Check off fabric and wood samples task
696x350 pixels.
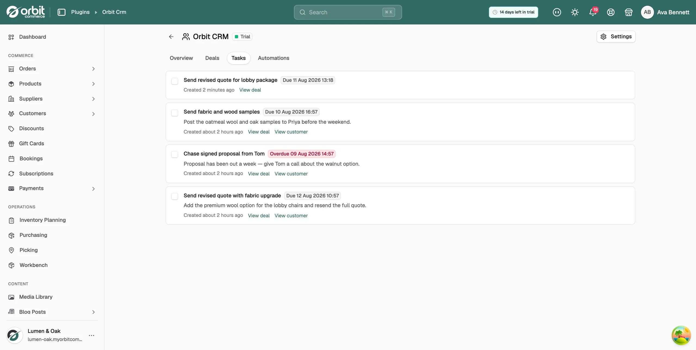175,113
